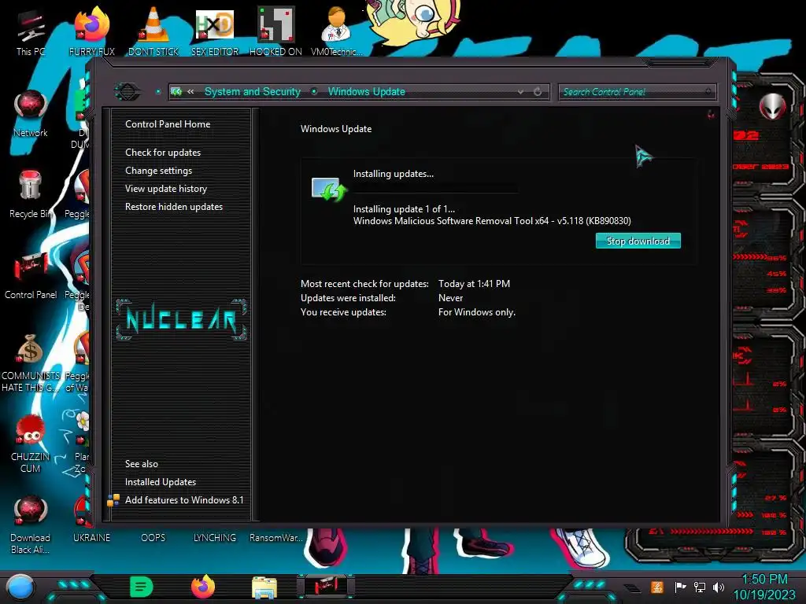This screenshot has width=806, height=604.
Task: Click Check for updates
Action: (163, 153)
